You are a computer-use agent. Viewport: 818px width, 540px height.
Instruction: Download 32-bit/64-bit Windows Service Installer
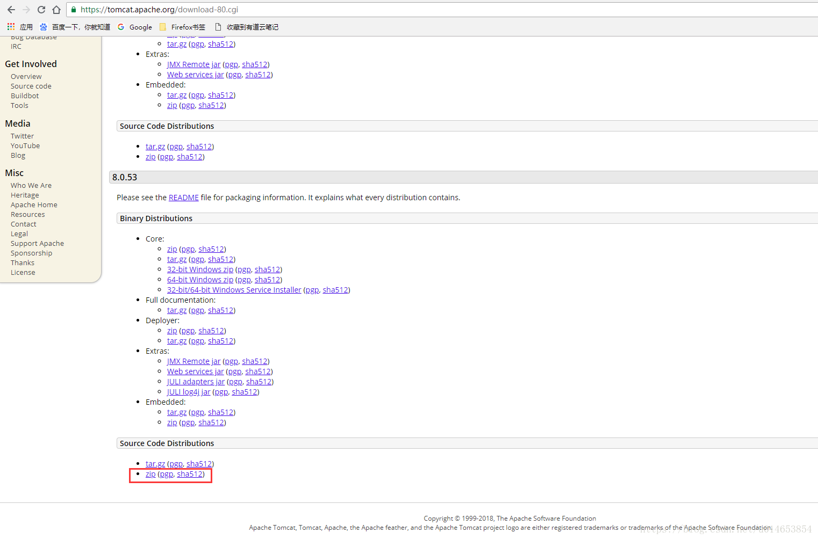coord(234,290)
